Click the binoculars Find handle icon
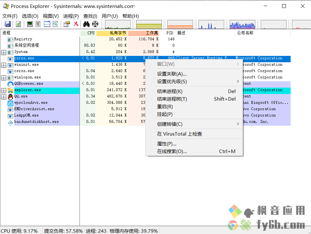This screenshot has width=311, height=234. pyautogui.click(x=86, y=24)
